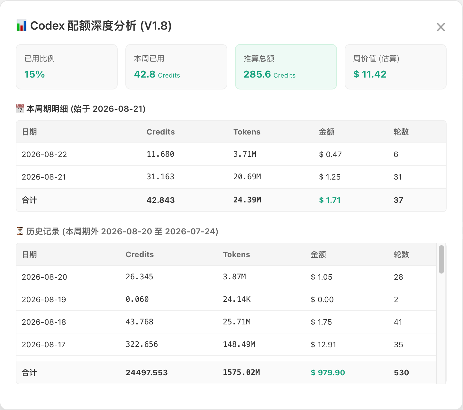This screenshot has height=410, width=463.
Task: Click rounds value '6' for 2026-08-22
Action: pos(396,154)
